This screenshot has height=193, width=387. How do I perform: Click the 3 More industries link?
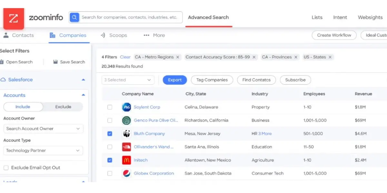[265, 133]
